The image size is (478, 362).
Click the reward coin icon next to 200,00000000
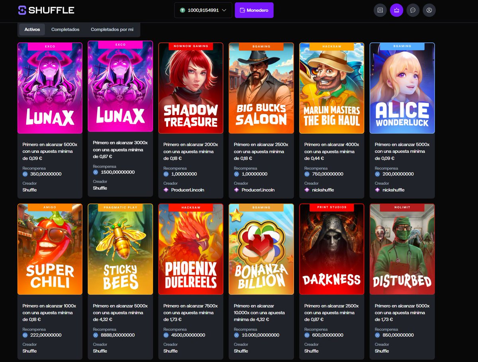tap(378, 174)
